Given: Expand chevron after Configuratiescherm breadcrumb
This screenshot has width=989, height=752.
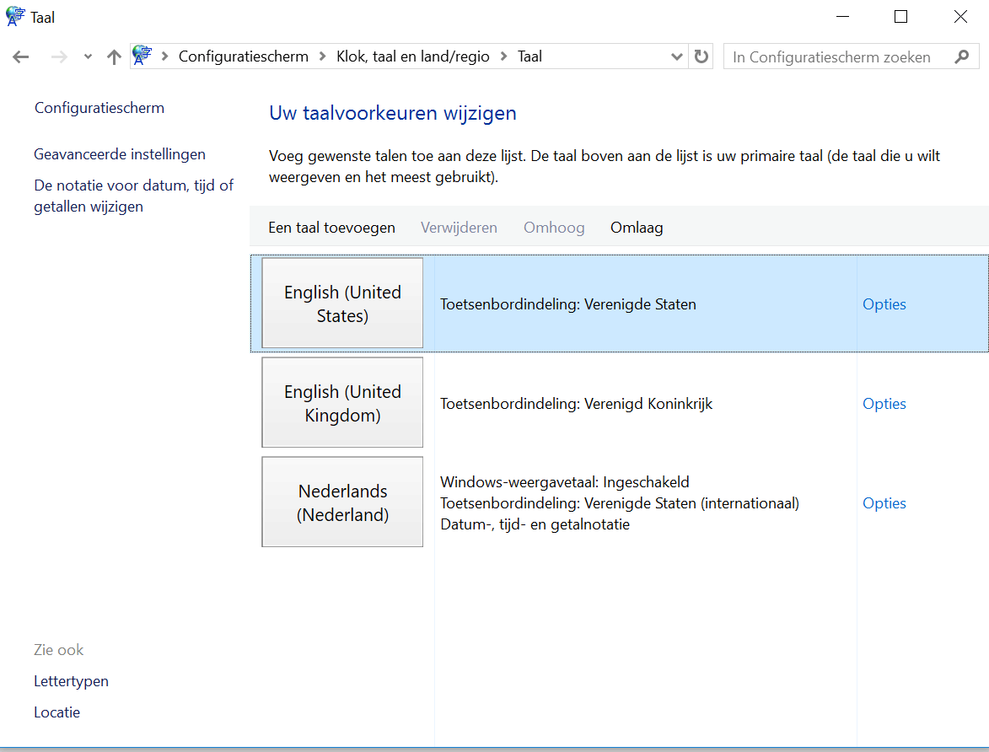Looking at the screenshot, I should click(322, 56).
